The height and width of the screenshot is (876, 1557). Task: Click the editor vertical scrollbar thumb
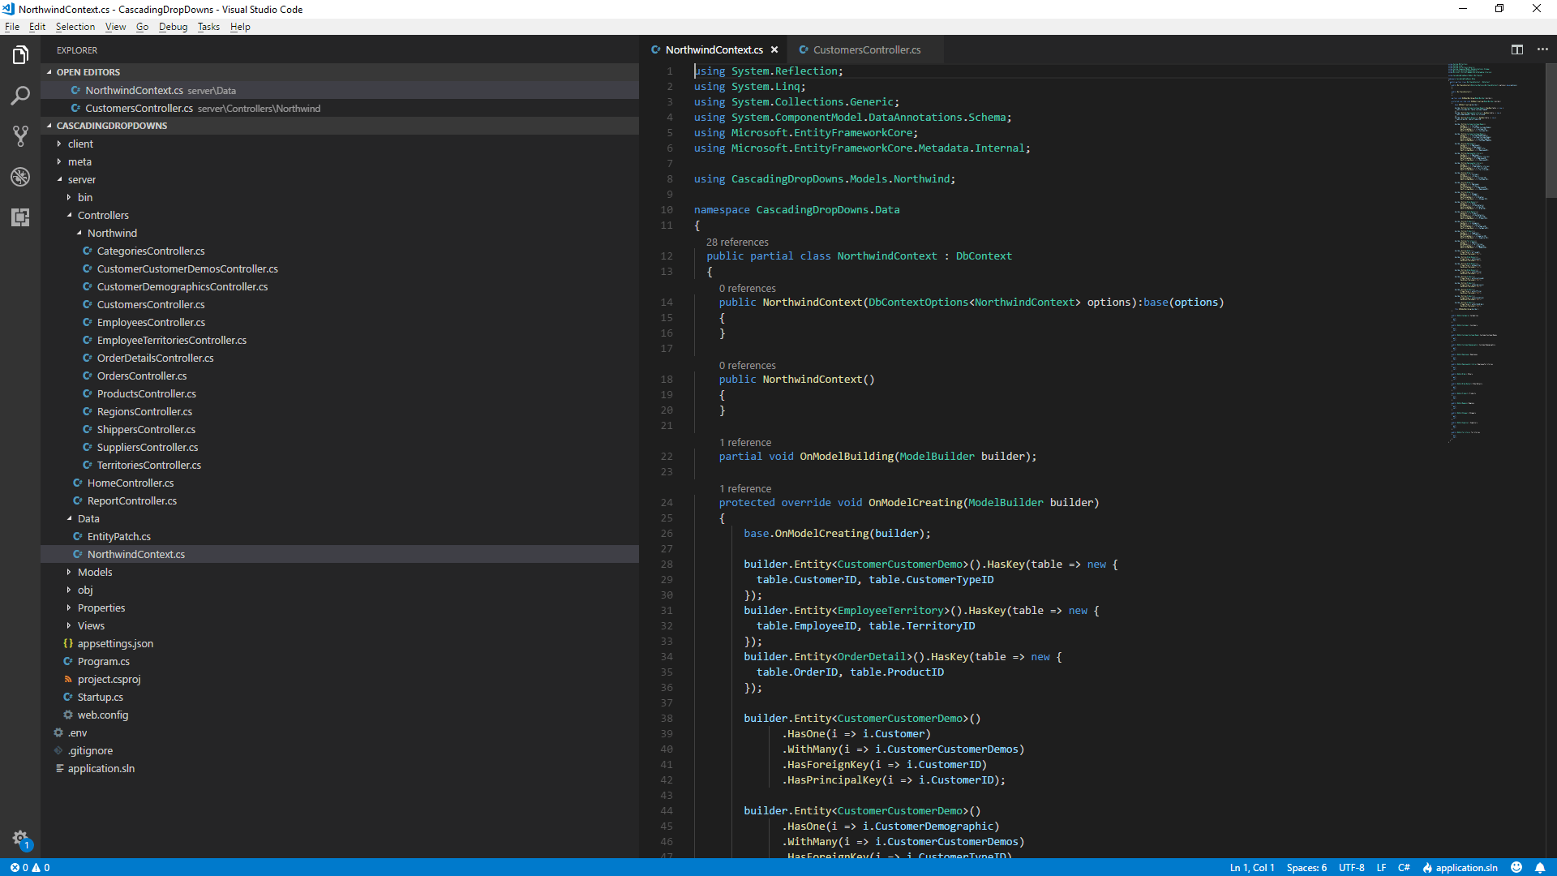(x=1551, y=130)
